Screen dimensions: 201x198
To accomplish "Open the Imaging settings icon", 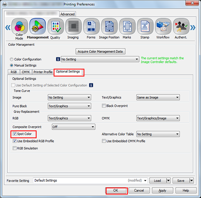I will point(73,27).
